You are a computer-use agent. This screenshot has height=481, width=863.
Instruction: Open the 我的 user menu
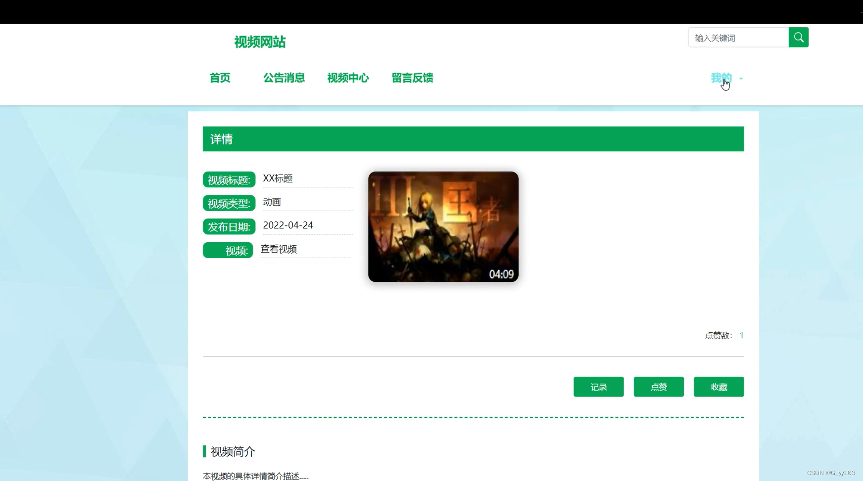point(721,78)
